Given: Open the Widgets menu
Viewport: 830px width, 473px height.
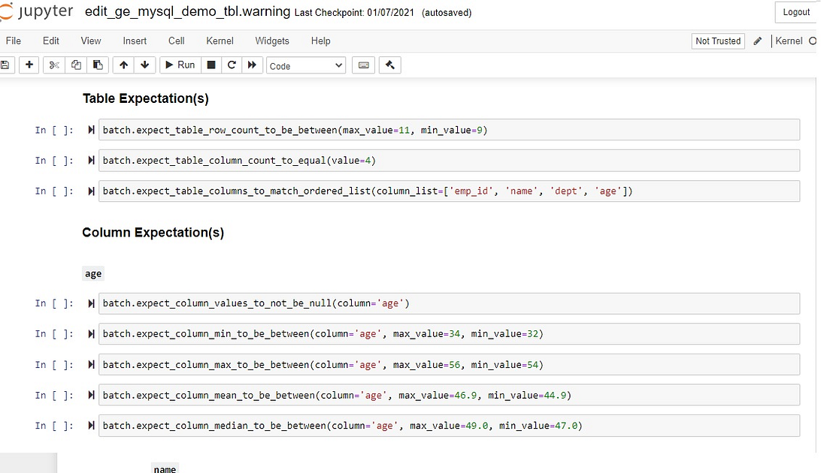Looking at the screenshot, I should click(x=272, y=41).
